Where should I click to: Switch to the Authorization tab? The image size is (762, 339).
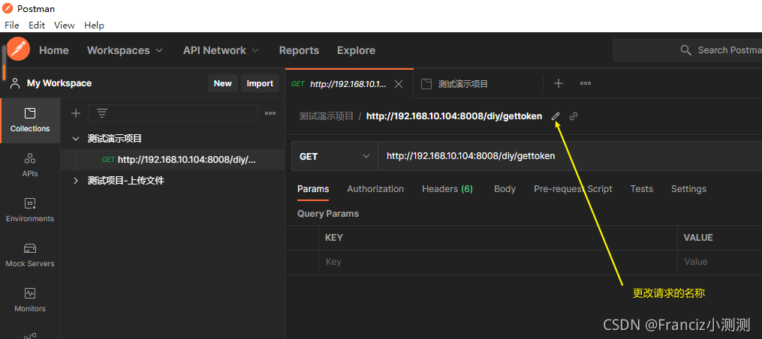375,189
